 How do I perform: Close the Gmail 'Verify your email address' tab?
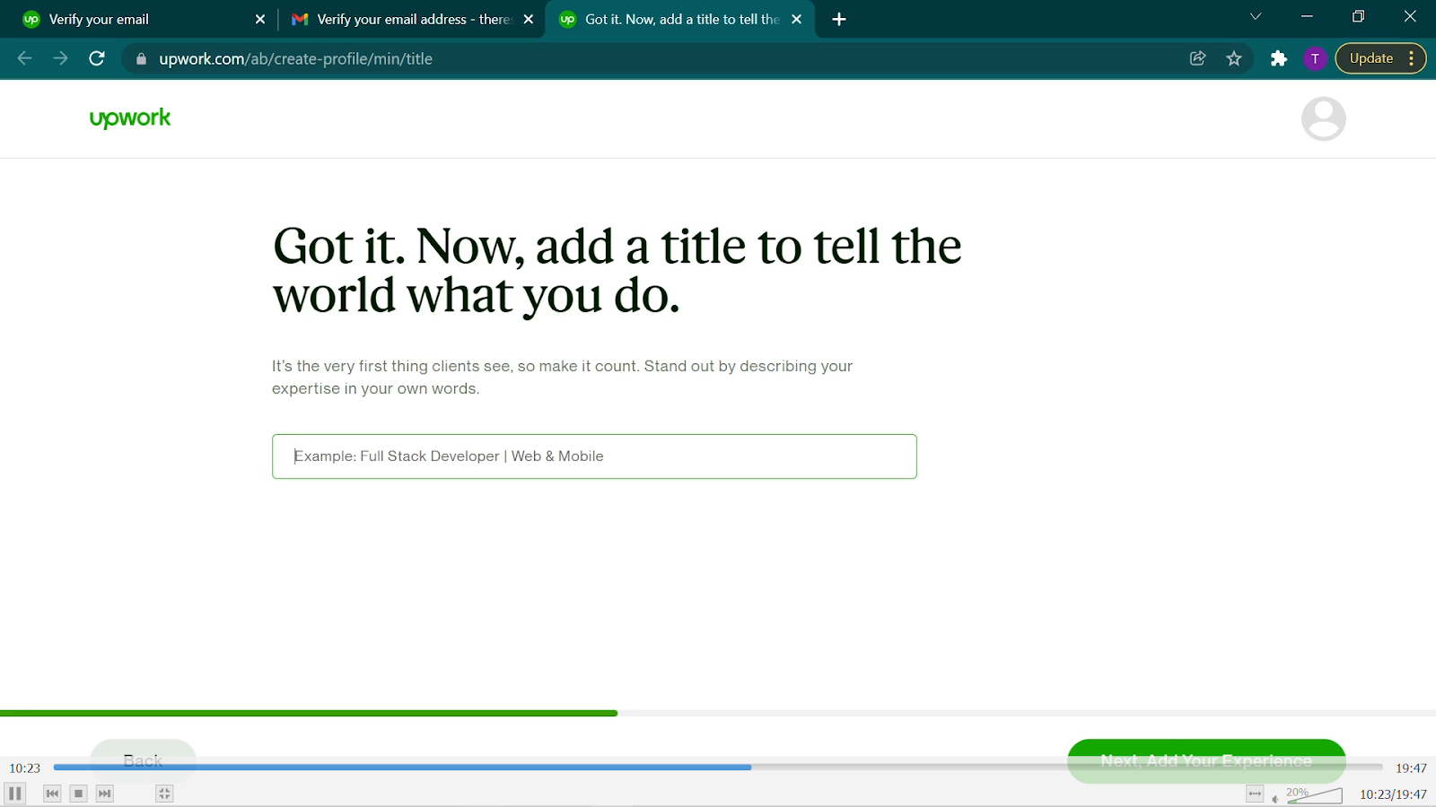pyautogui.click(x=529, y=19)
